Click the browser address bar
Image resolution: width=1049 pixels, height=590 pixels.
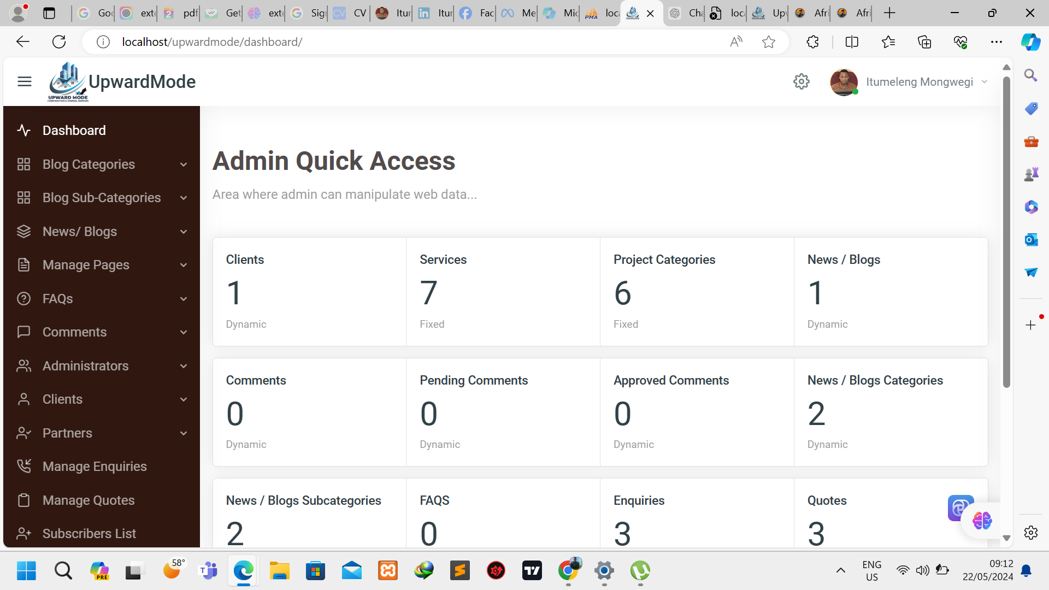pyautogui.click(x=415, y=42)
